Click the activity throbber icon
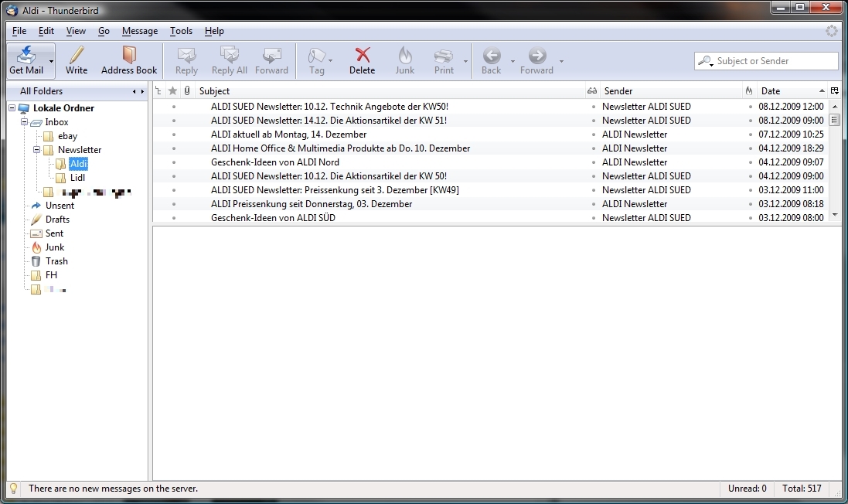 click(x=832, y=32)
